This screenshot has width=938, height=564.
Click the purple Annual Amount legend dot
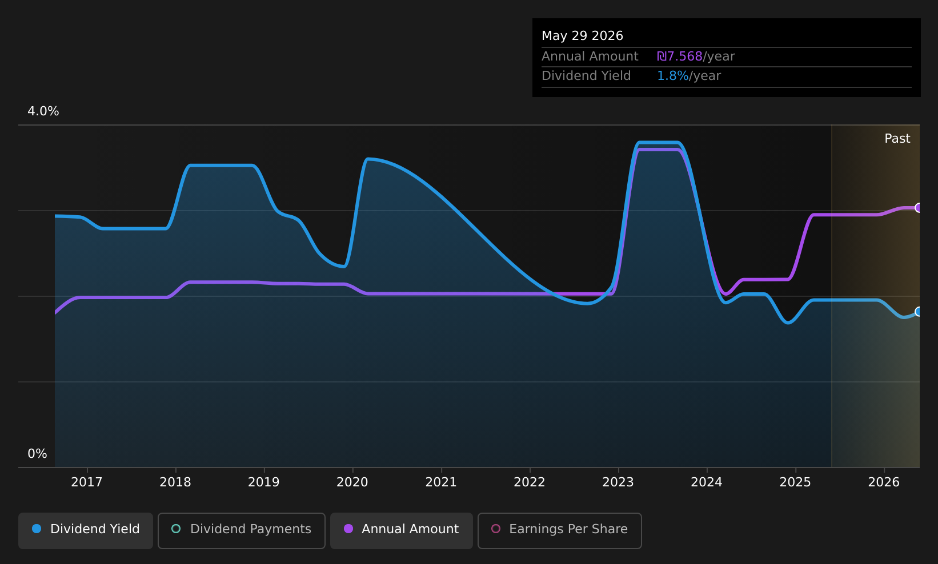348,529
